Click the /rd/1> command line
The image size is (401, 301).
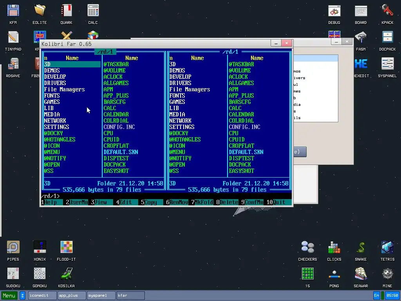coord(166,196)
